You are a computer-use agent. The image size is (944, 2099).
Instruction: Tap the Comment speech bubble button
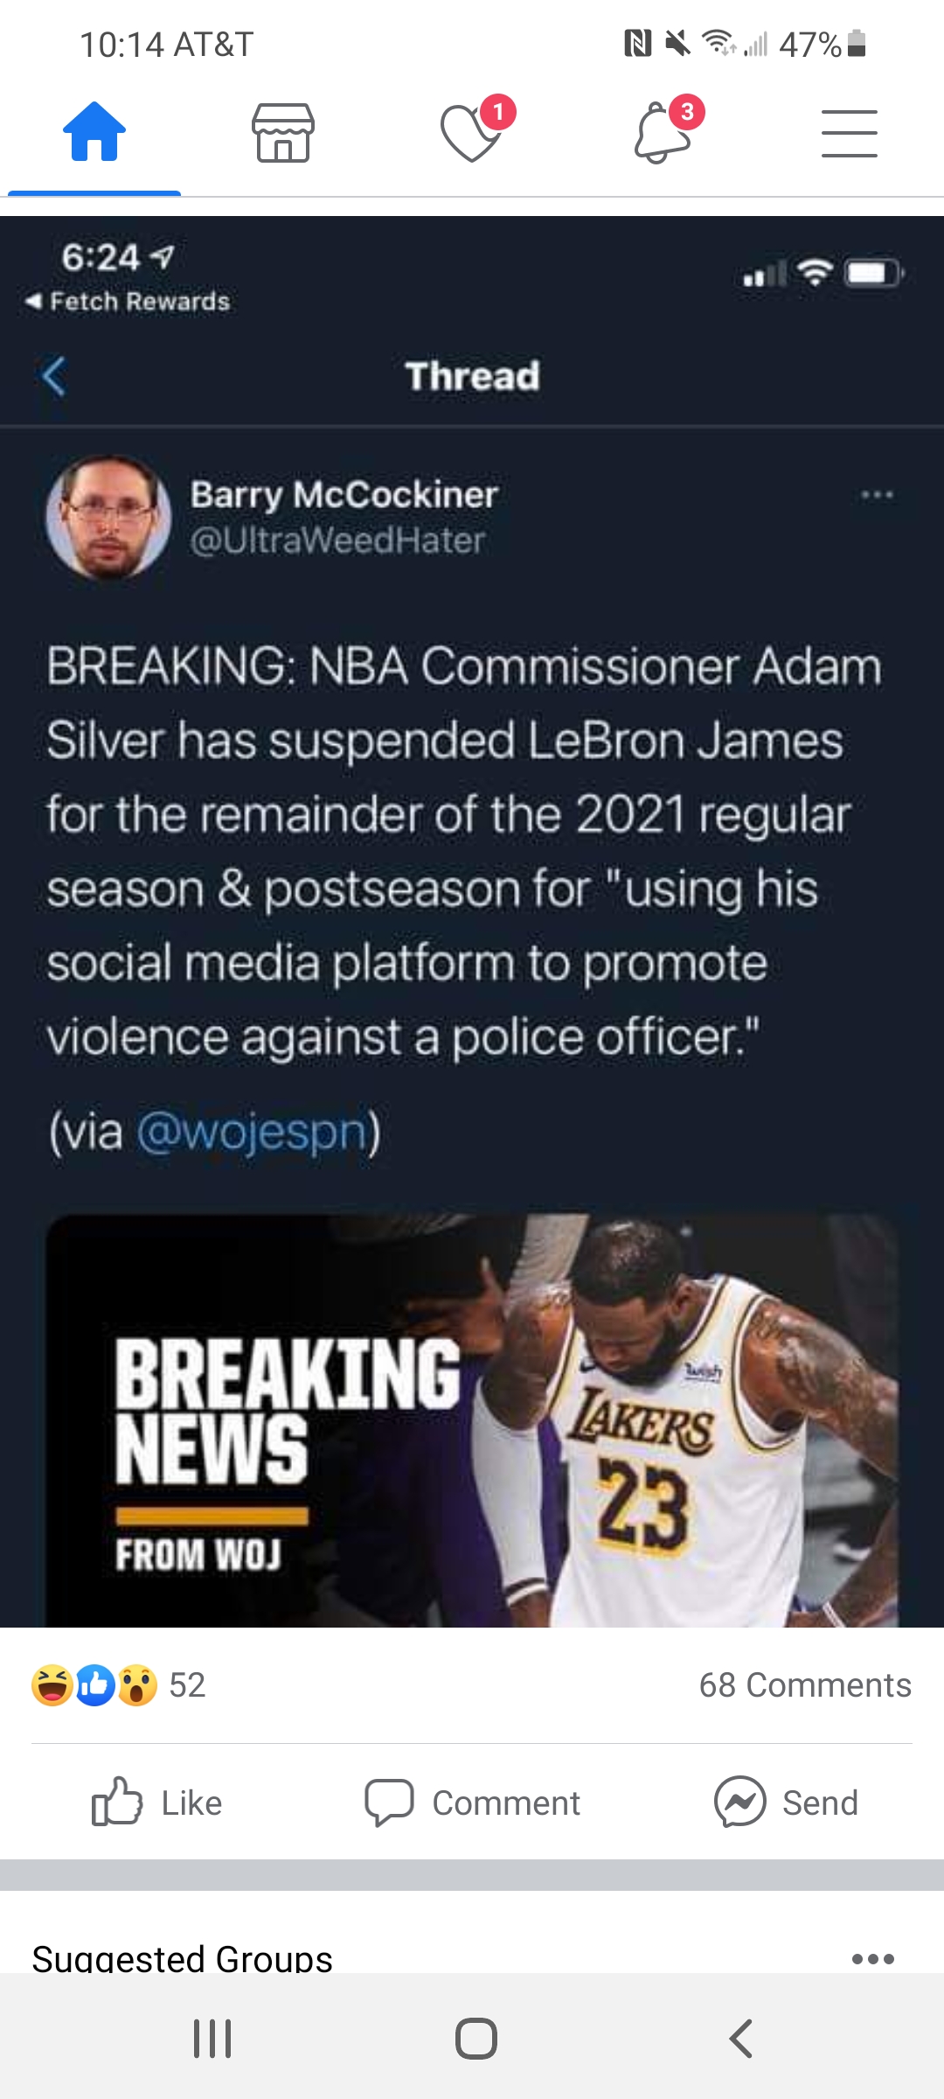pos(472,1803)
